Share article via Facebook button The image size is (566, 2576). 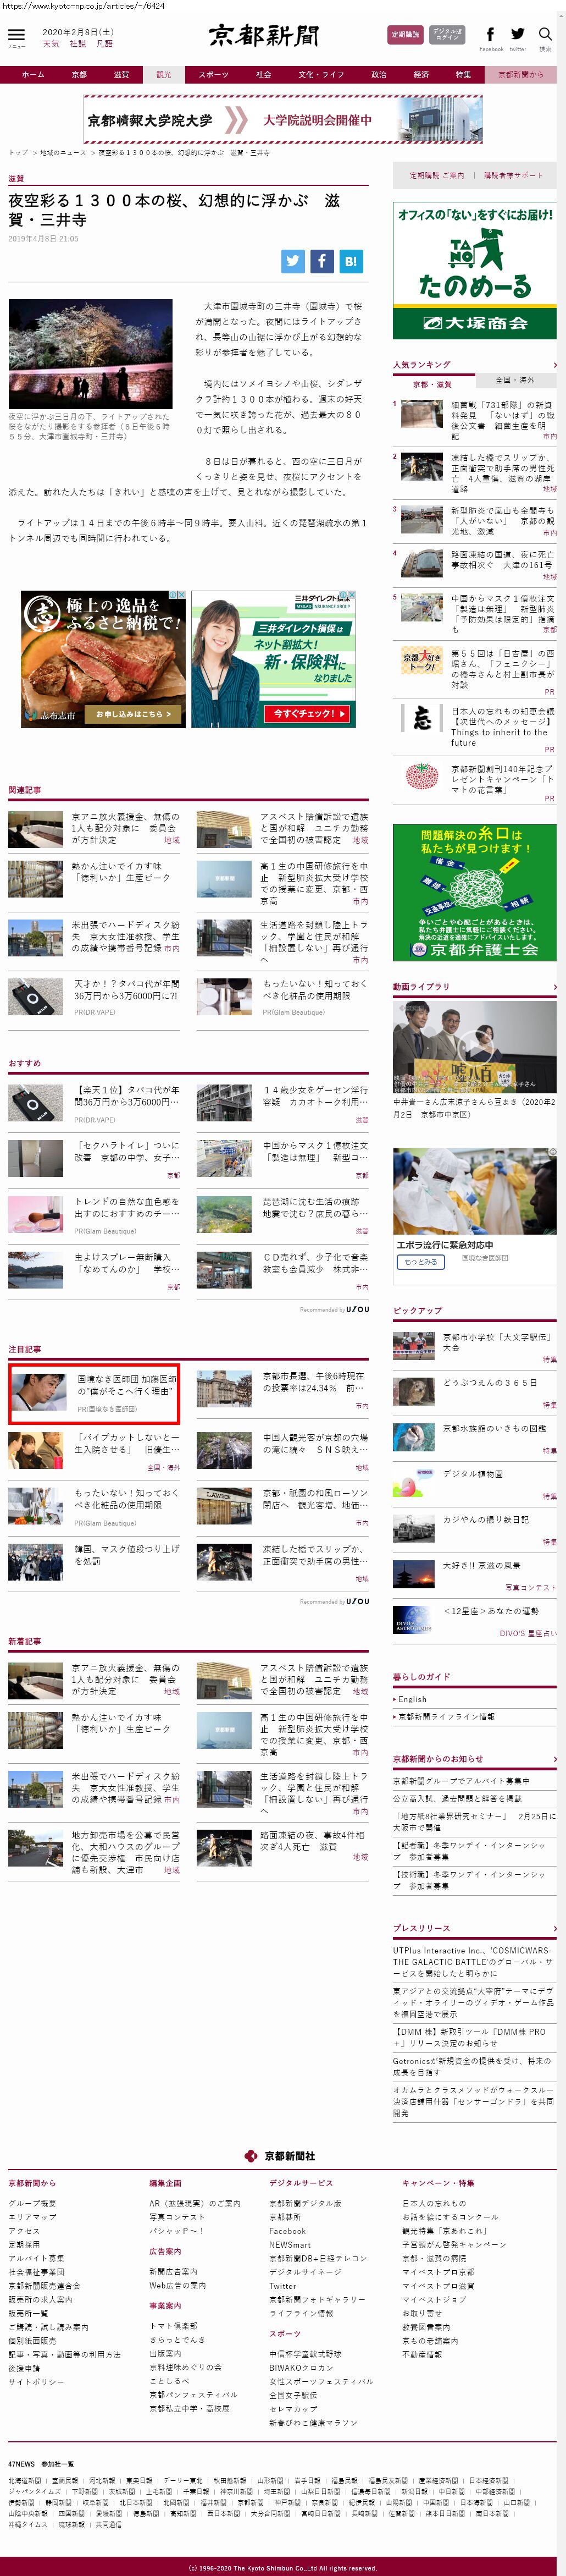click(x=322, y=261)
